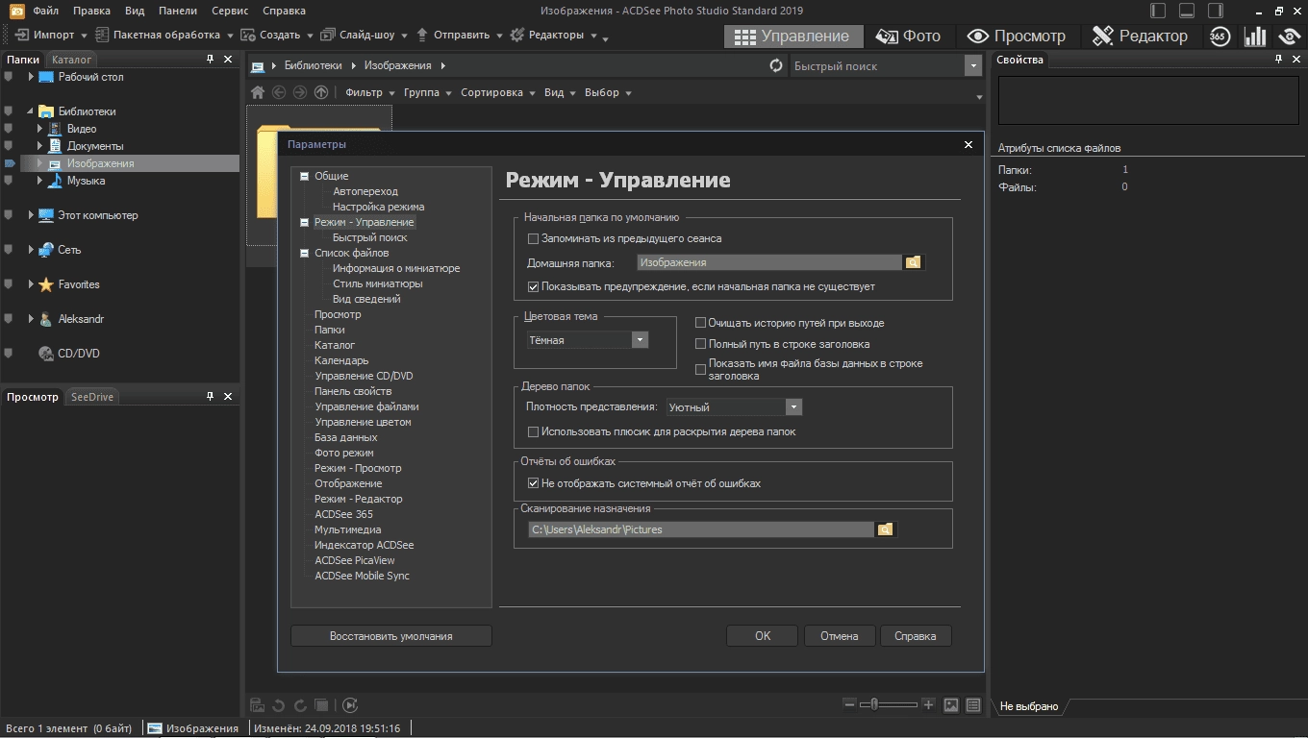Screen dimensions: 1308x738
Task: Click the 'Справка' button
Action: (x=916, y=636)
